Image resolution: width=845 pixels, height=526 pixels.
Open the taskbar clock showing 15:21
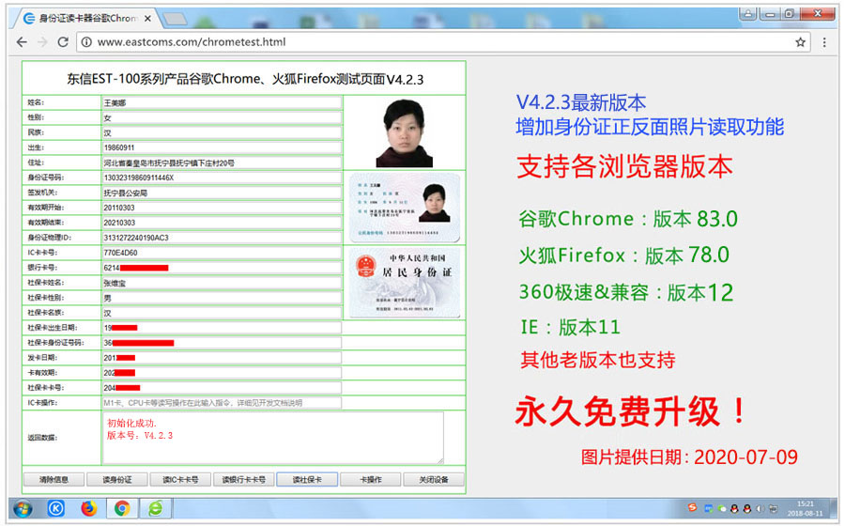pyautogui.click(x=806, y=508)
